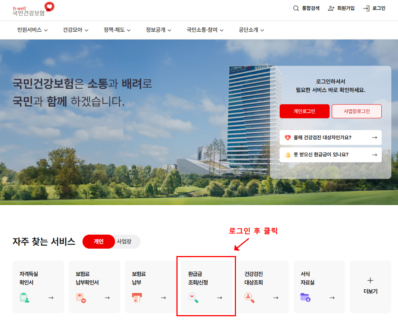Expand the 정책·제도 menu chevron

(x=129, y=30)
